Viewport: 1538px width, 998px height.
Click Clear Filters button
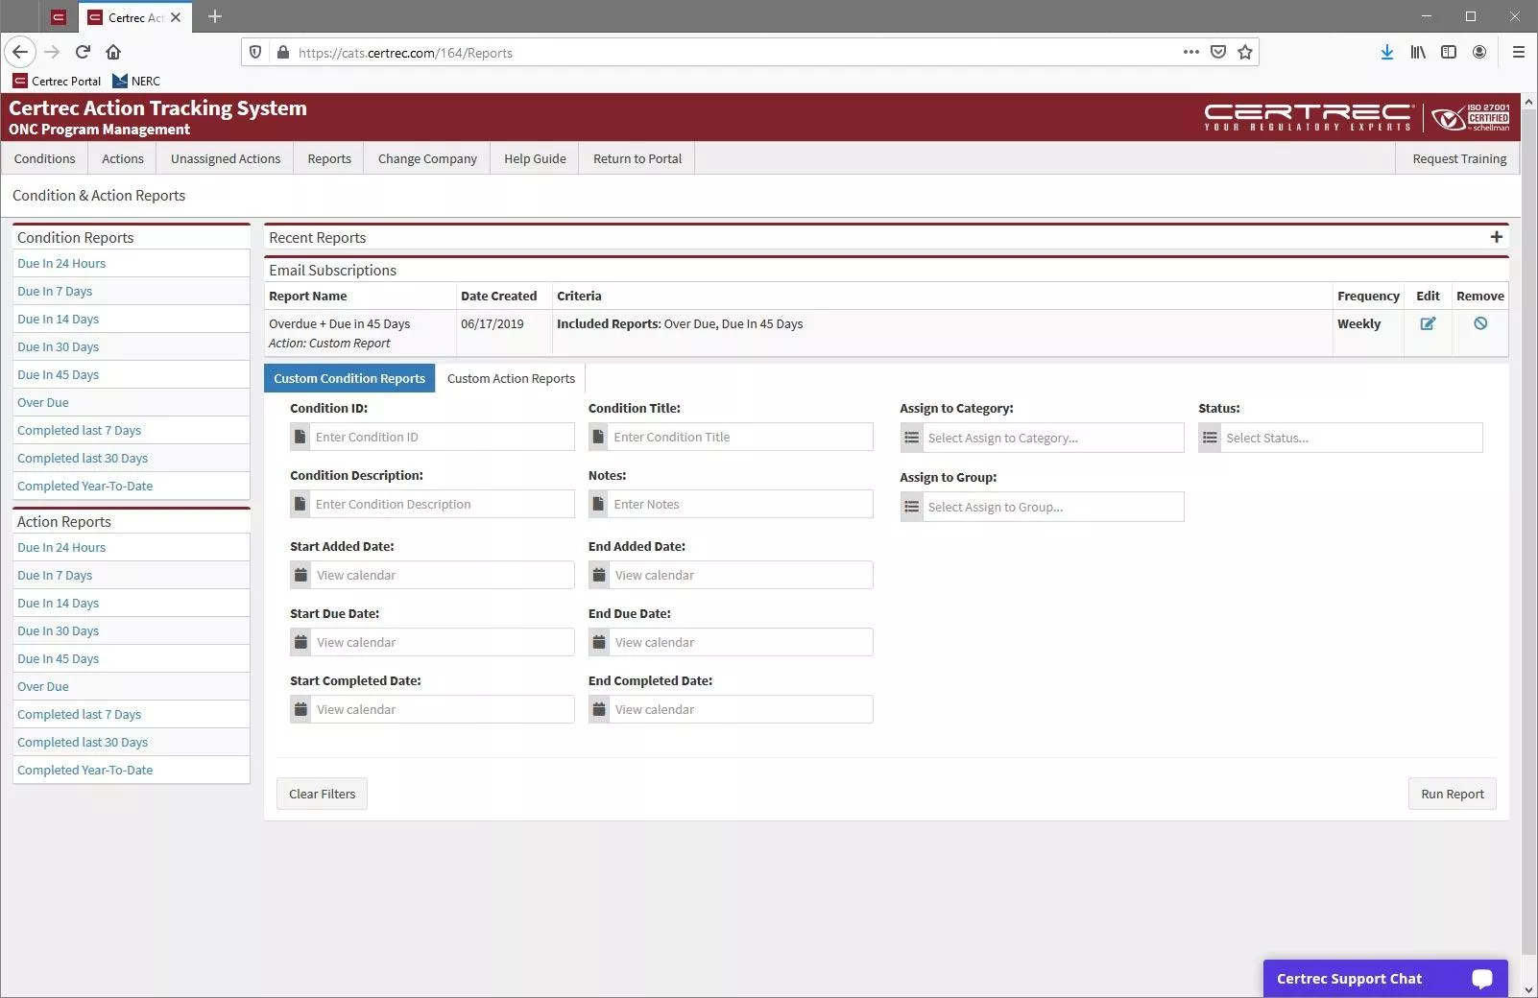(x=322, y=794)
